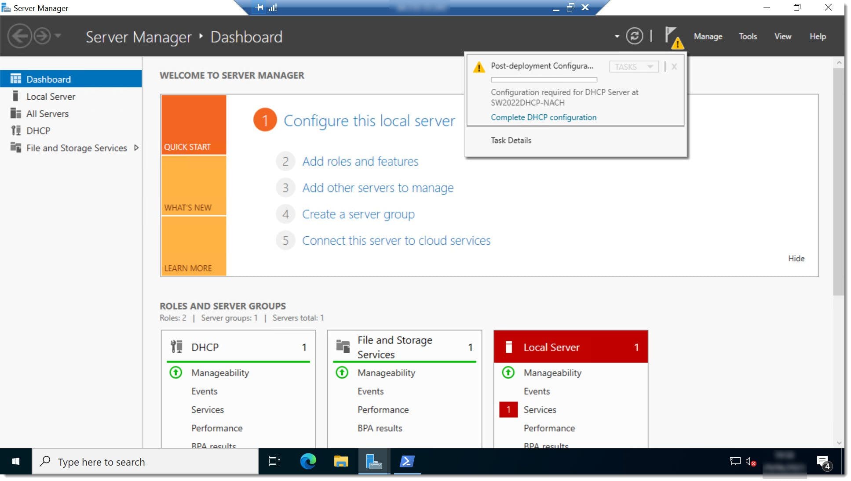This screenshot has width=851, height=481.
Task: Open Local Server tile Events
Action: 537,391
